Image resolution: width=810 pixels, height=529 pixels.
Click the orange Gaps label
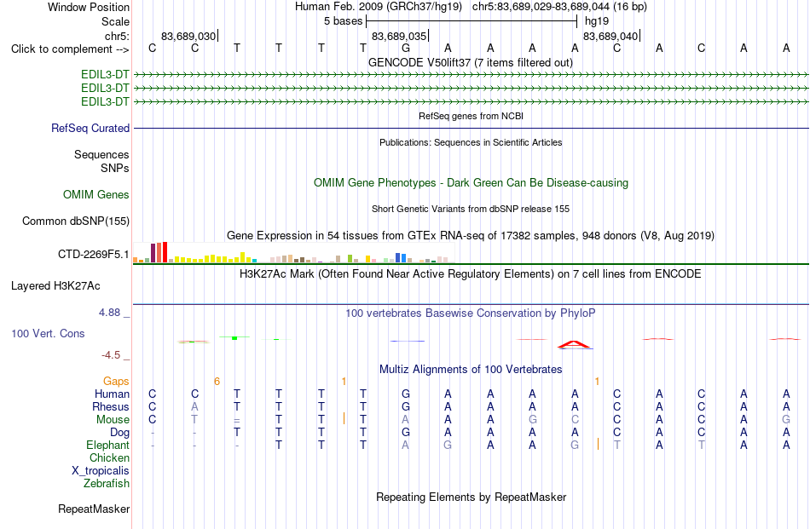[x=116, y=381]
